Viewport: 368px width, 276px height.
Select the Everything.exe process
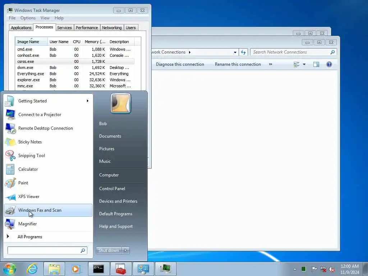click(x=75, y=74)
